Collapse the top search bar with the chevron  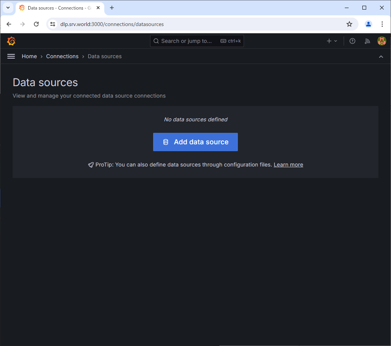[x=381, y=57]
